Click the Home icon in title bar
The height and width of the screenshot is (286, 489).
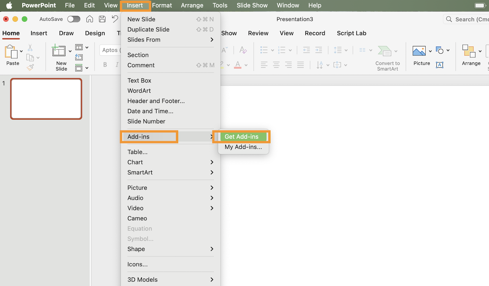pyautogui.click(x=90, y=19)
